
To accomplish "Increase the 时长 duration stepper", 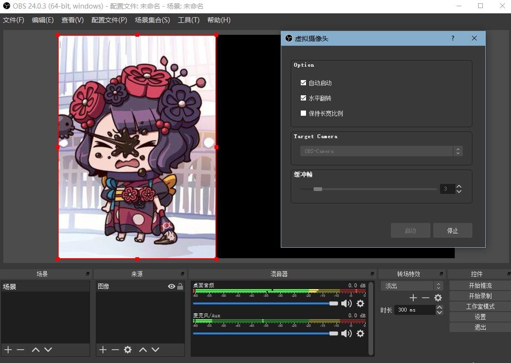I will [x=439, y=307].
